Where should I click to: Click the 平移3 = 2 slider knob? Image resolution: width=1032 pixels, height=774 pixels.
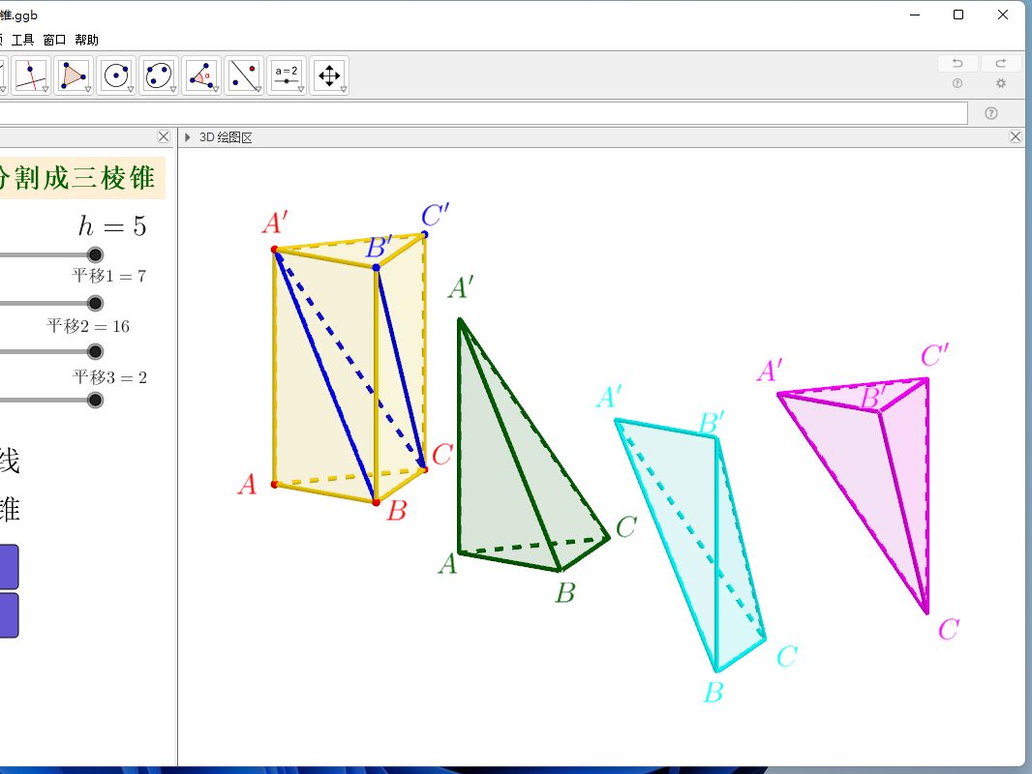tap(96, 400)
